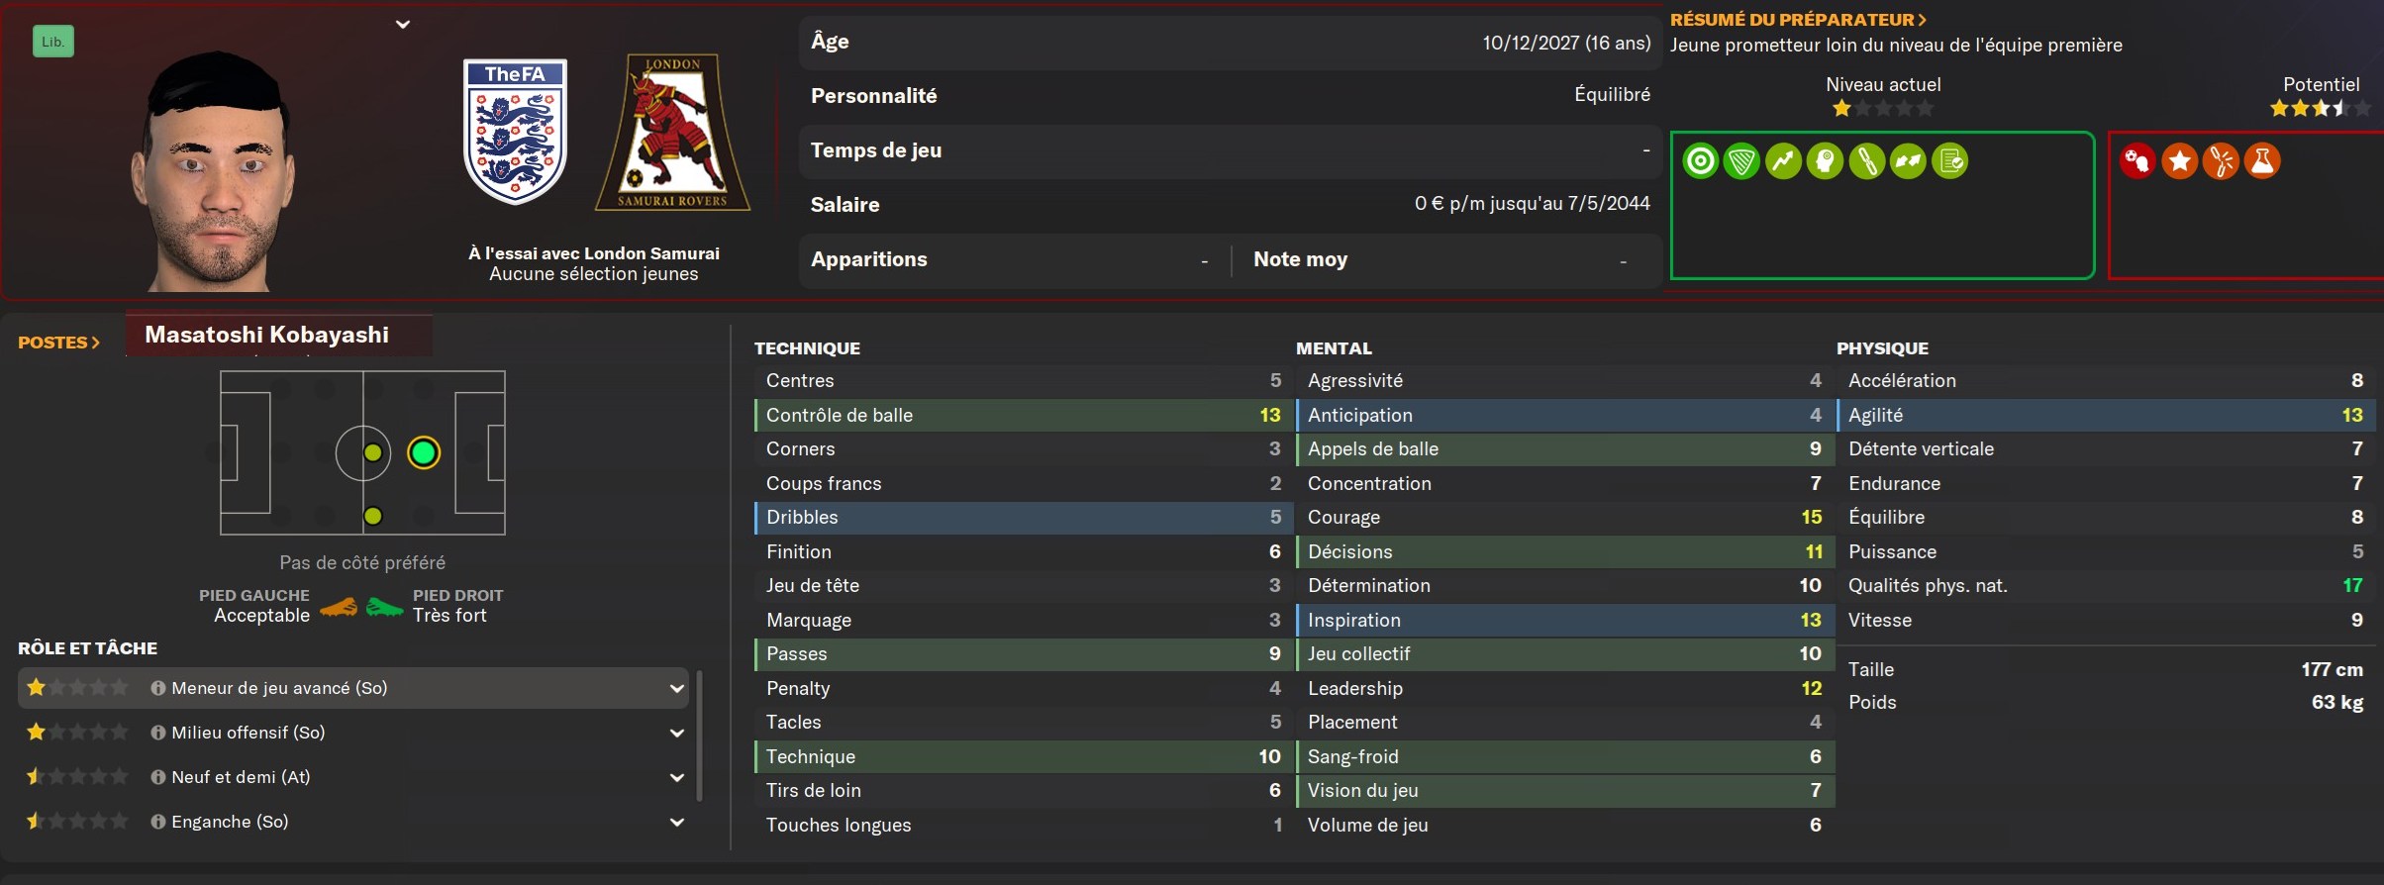This screenshot has width=2384, height=885.
Task: Click the head-with-target strength icon
Action: 1825,160
